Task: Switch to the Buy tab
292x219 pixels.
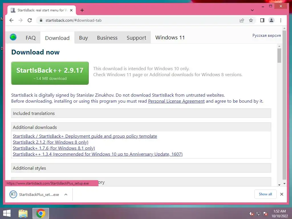Action: (83, 38)
